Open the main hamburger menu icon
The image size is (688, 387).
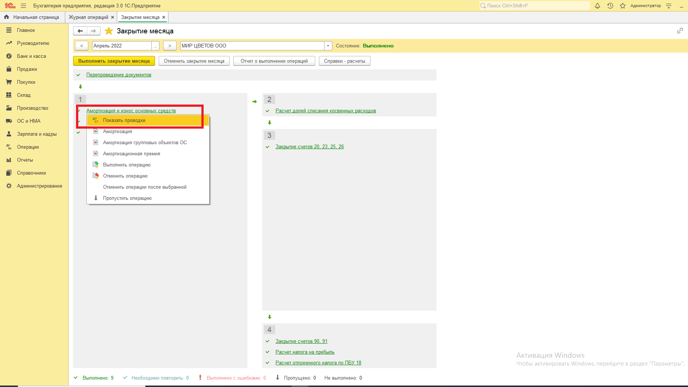tap(23, 6)
